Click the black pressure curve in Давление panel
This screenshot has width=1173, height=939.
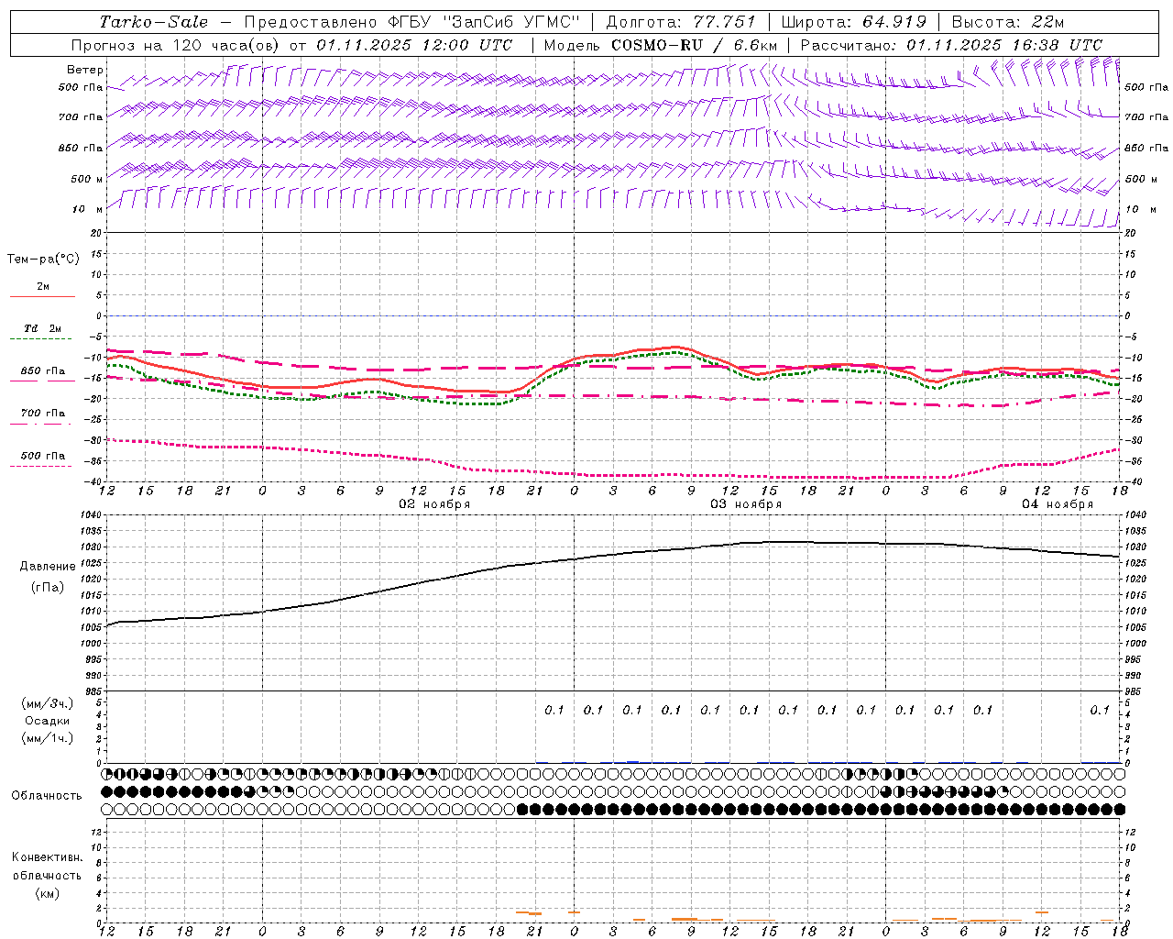pyautogui.click(x=614, y=554)
